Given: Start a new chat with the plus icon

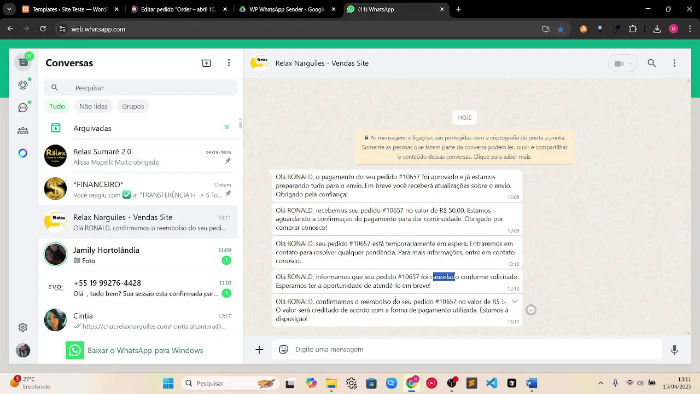Looking at the screenshot, I should (x=206, y=63).
